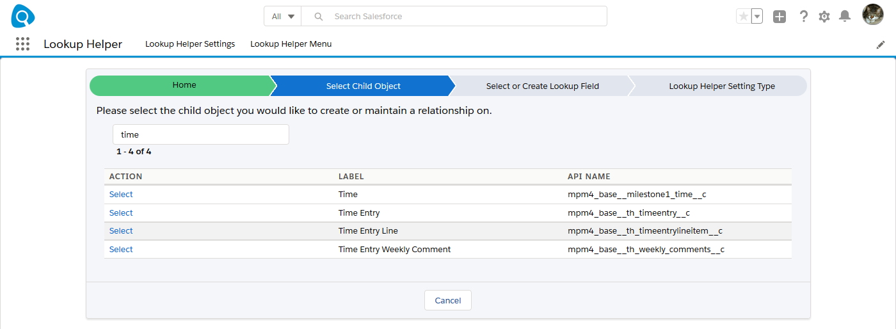Click the Cancel button
This screenshot has width=896, height=329.
coord(448,300)
